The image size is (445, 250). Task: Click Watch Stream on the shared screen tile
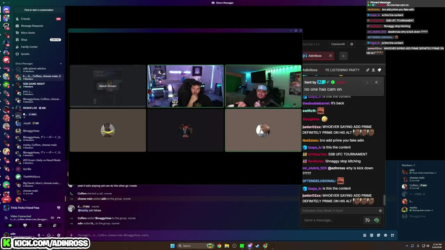pos(108,86)
